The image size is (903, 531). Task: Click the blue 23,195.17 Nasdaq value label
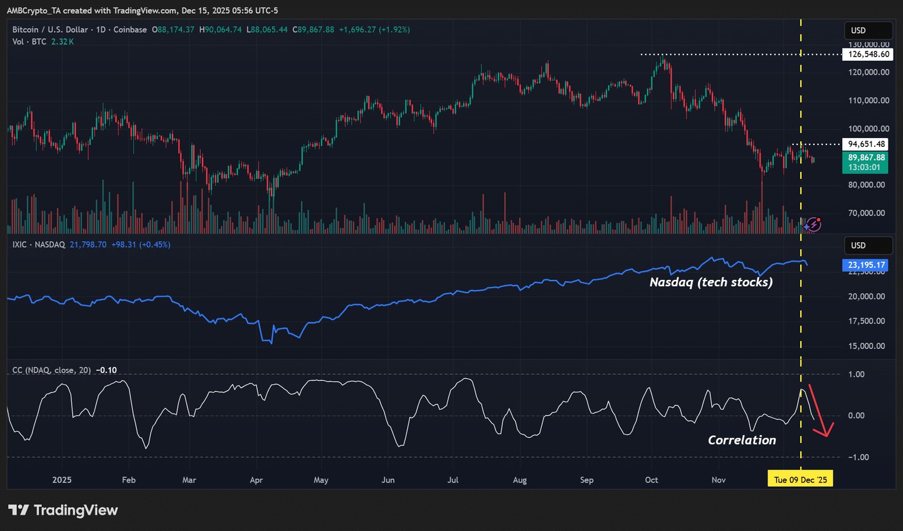pyautogui.click(x=866, y=265)
